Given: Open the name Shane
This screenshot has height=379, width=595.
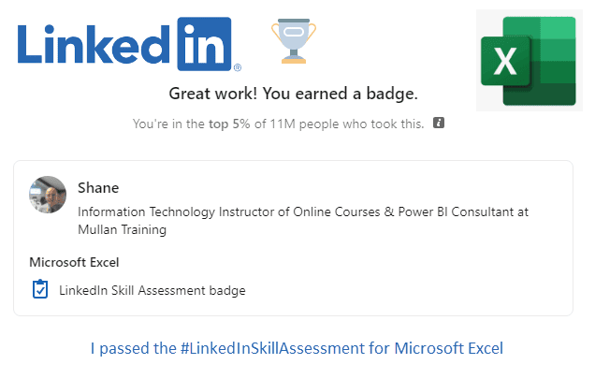Looking at the screenshot, I should 98,188.
